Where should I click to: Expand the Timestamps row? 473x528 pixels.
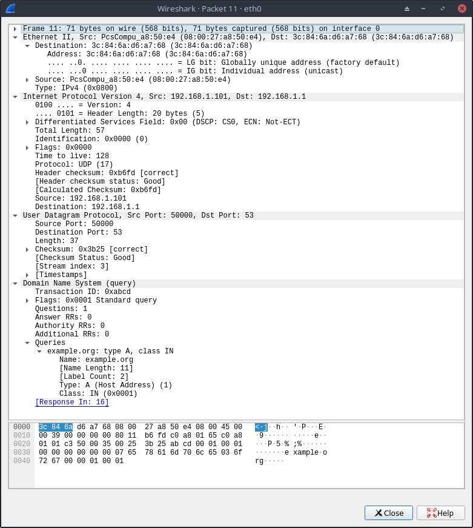[x=27, y=275]
